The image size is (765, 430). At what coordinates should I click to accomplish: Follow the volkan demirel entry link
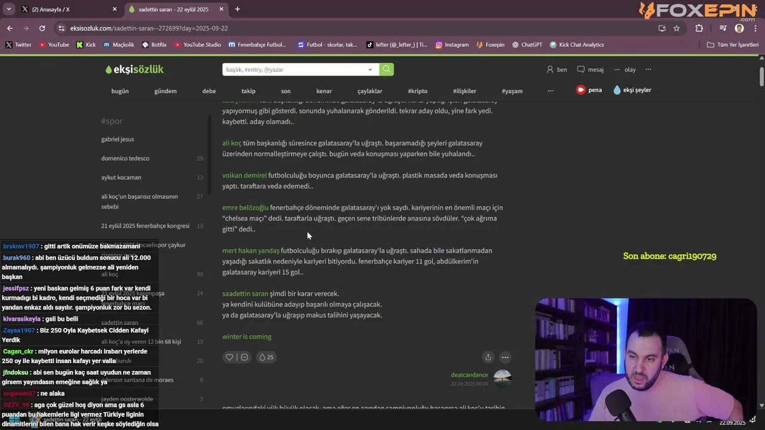[244, 176]
